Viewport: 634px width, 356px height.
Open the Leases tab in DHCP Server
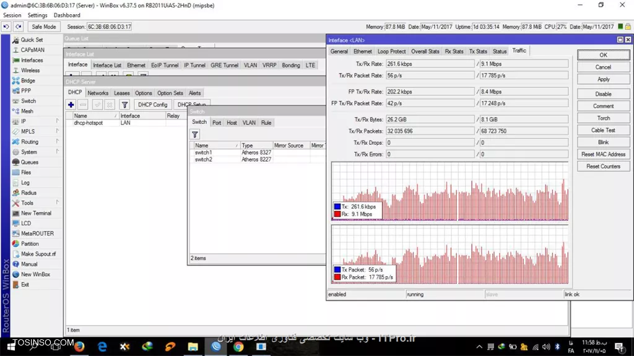pyautogui.click(x=122, y=93)
